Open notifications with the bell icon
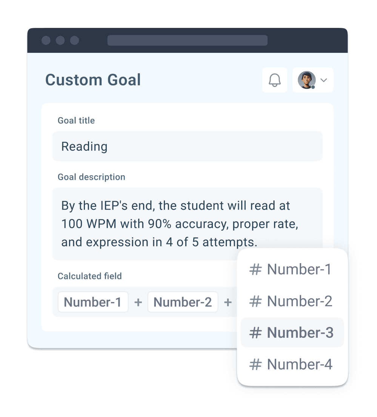Viewport: 377px width, 417px height. point(274,80)
